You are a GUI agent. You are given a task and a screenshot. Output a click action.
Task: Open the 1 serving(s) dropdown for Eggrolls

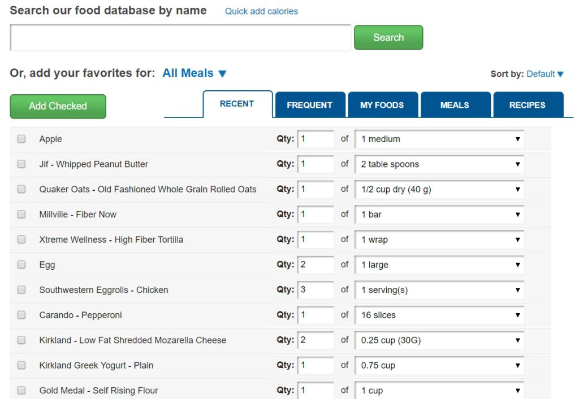(439, 290)
